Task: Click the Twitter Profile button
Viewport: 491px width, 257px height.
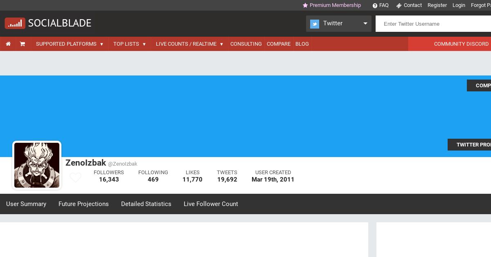Action: [469, 145]
